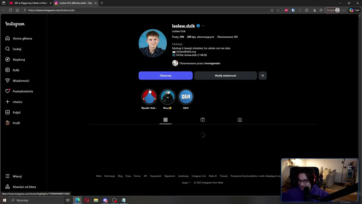Show Powiadomienia notifications
Viewport: 362px width, 204px height.
[x=19, y=91]
